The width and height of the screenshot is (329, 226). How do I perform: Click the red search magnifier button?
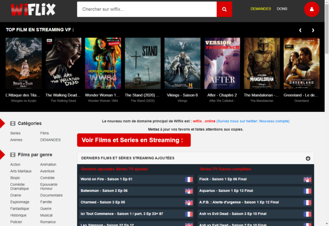(x=224, y=9)
